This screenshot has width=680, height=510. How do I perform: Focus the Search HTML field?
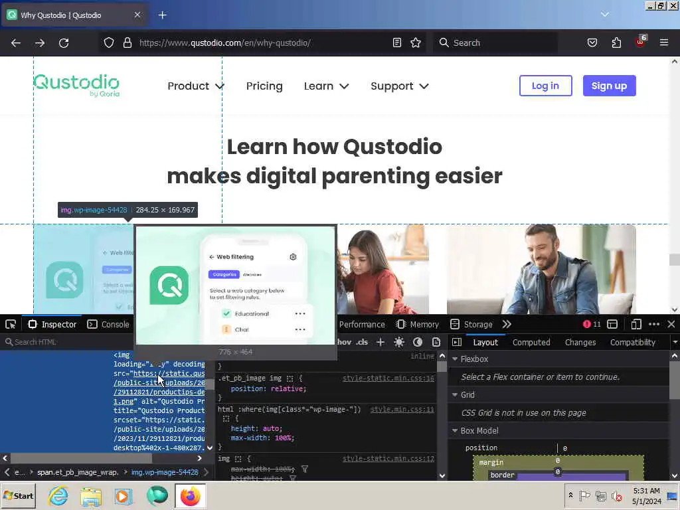click(x=69, y=342)
